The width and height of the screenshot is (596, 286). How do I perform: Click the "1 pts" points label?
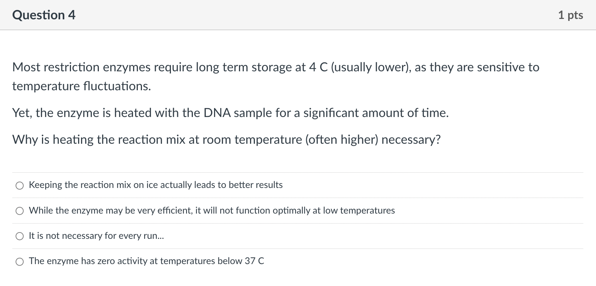tap(570, 15)
